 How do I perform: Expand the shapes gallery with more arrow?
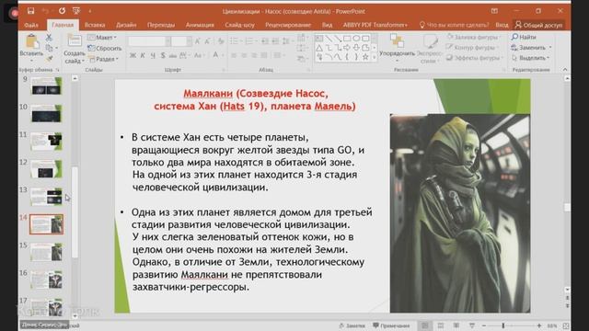(375, 57)
